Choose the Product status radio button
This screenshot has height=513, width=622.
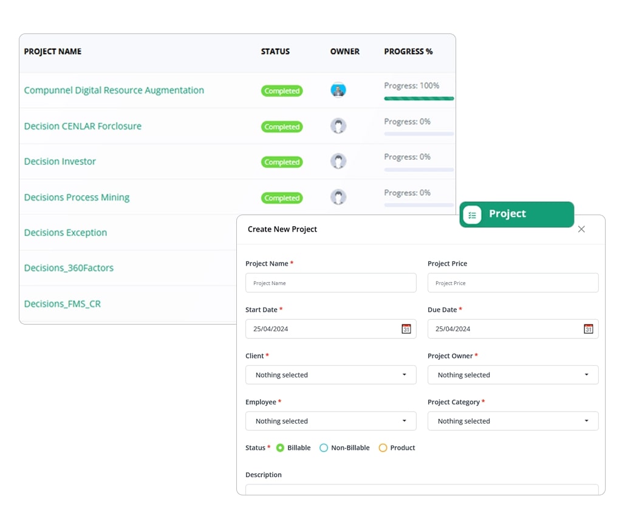point(383,448)
